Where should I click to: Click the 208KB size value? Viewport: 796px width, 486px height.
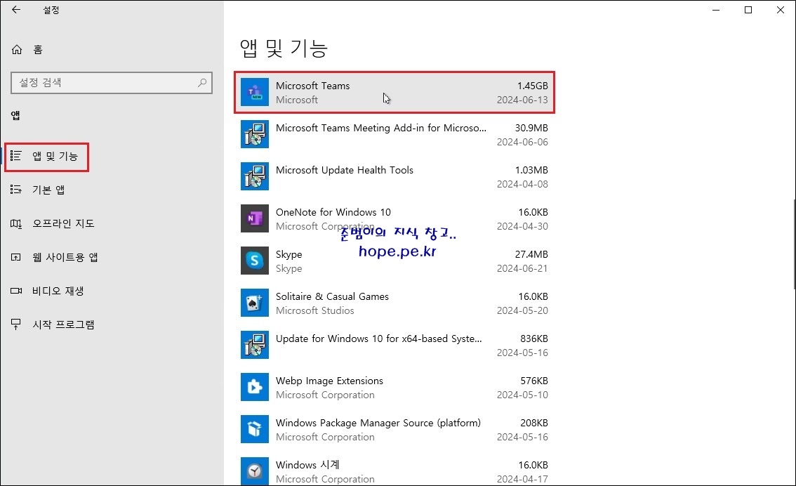coord(534,423)
